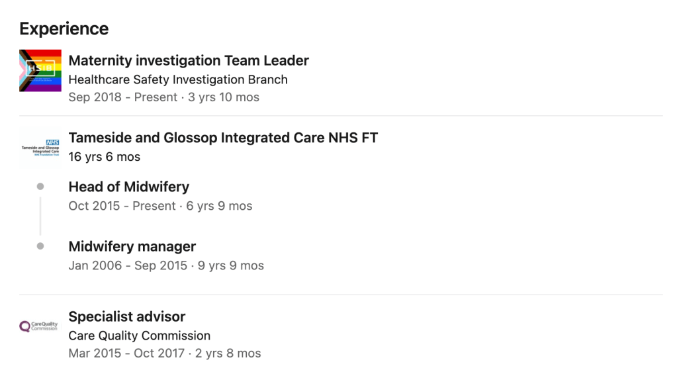Image resolution: width=677 pixels, height=378 pixels.
Task: Click the HSIB rainbow company logo
Action: (40, 70)
